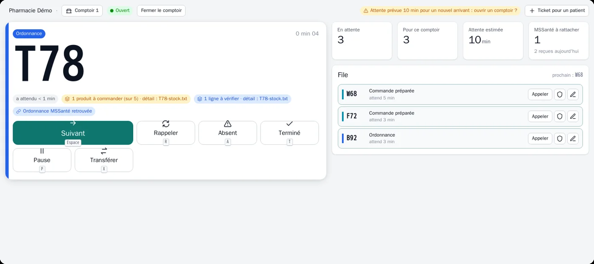Click the Rappeler refresh button
The height and width of the screenshot is (264, 594).
(x=166, y=133)
